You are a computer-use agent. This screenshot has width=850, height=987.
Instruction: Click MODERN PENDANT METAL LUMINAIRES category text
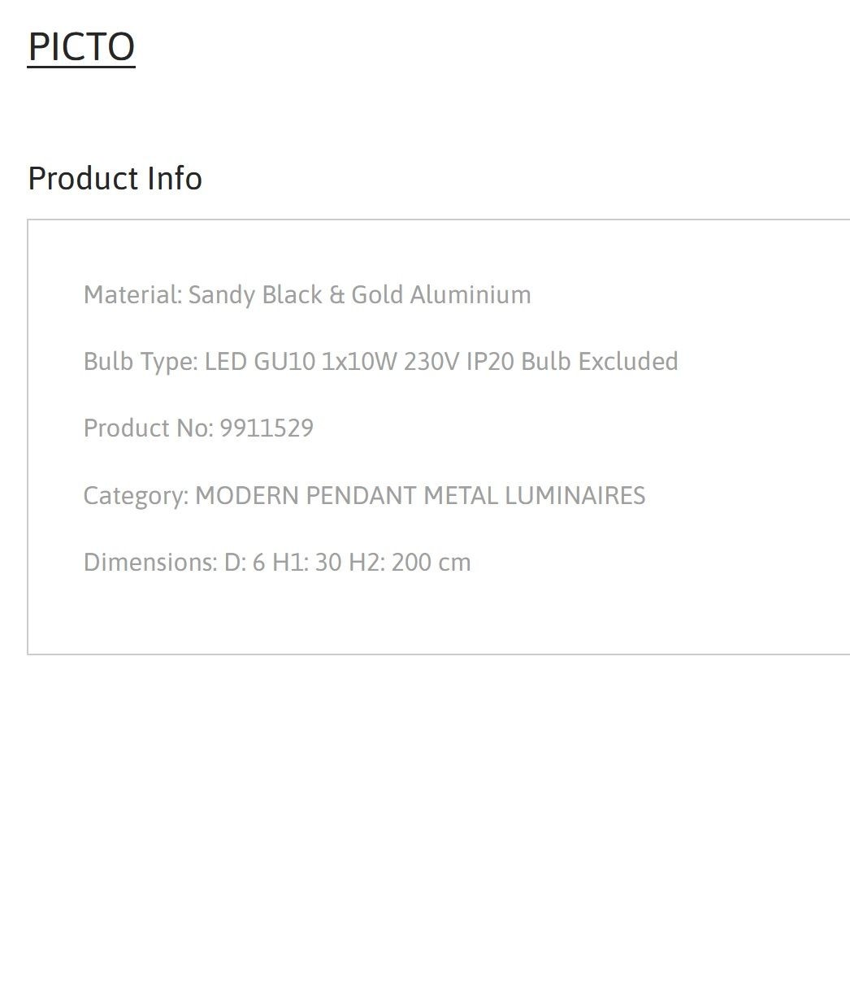click(x=420, y=496)
